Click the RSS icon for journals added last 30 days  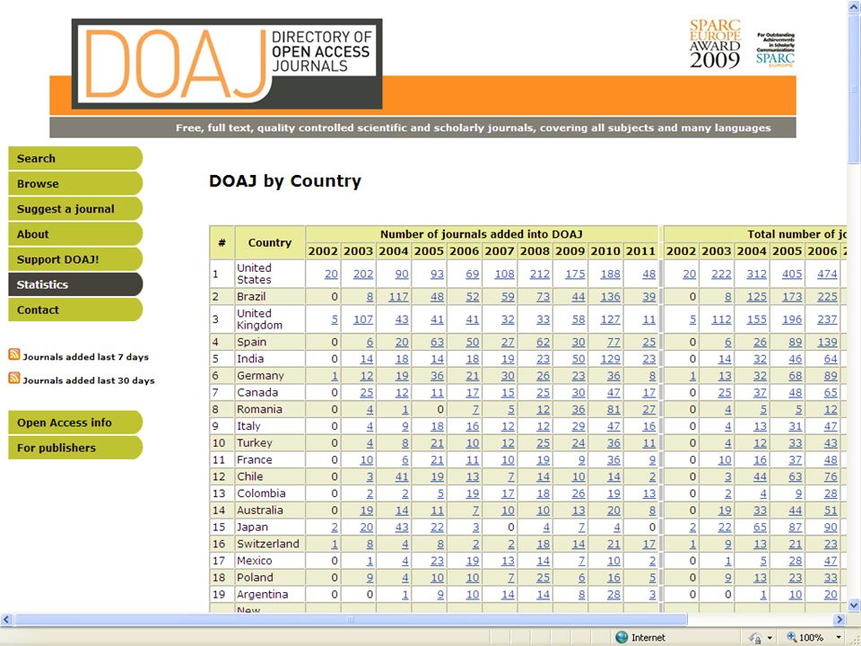[14, 378]
